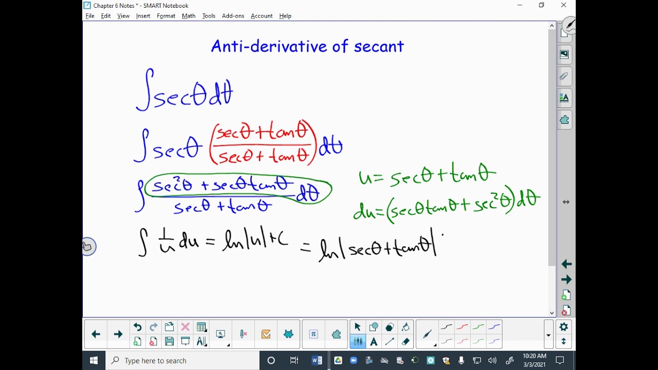Pick the red pen line style top row
This screenshot has height=370, width=658.
(x=462, y=327)
